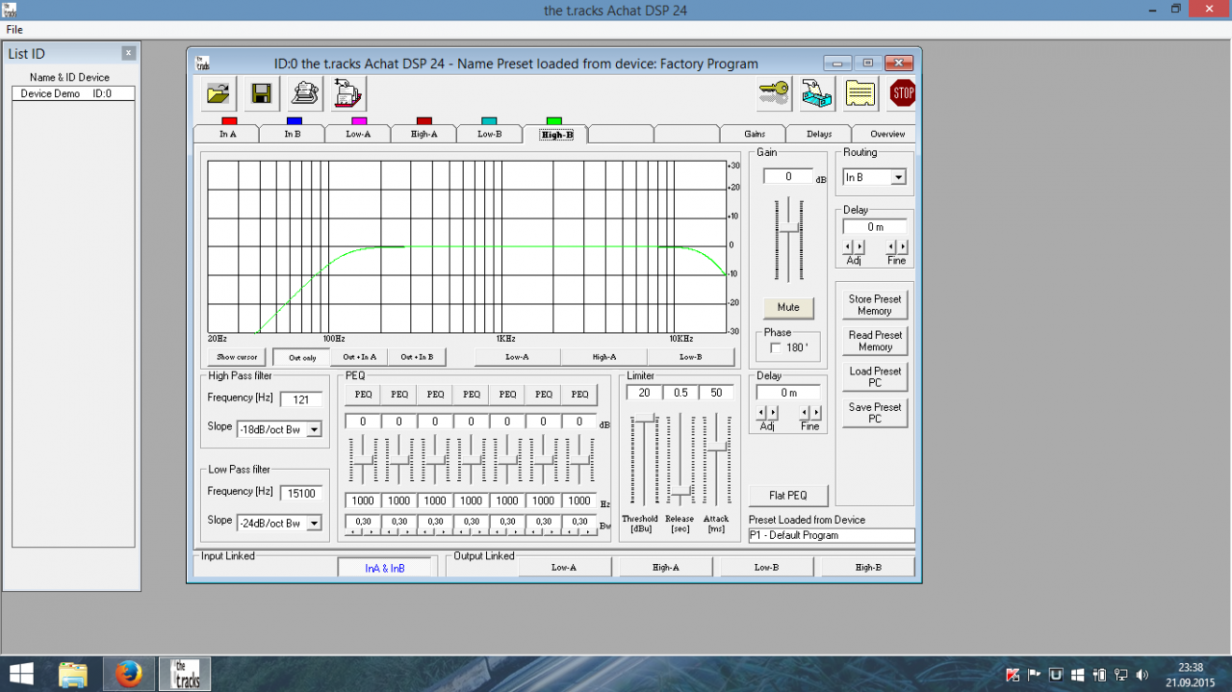Click the clipboard-with-hand toolbar icon

coord(305,93)
